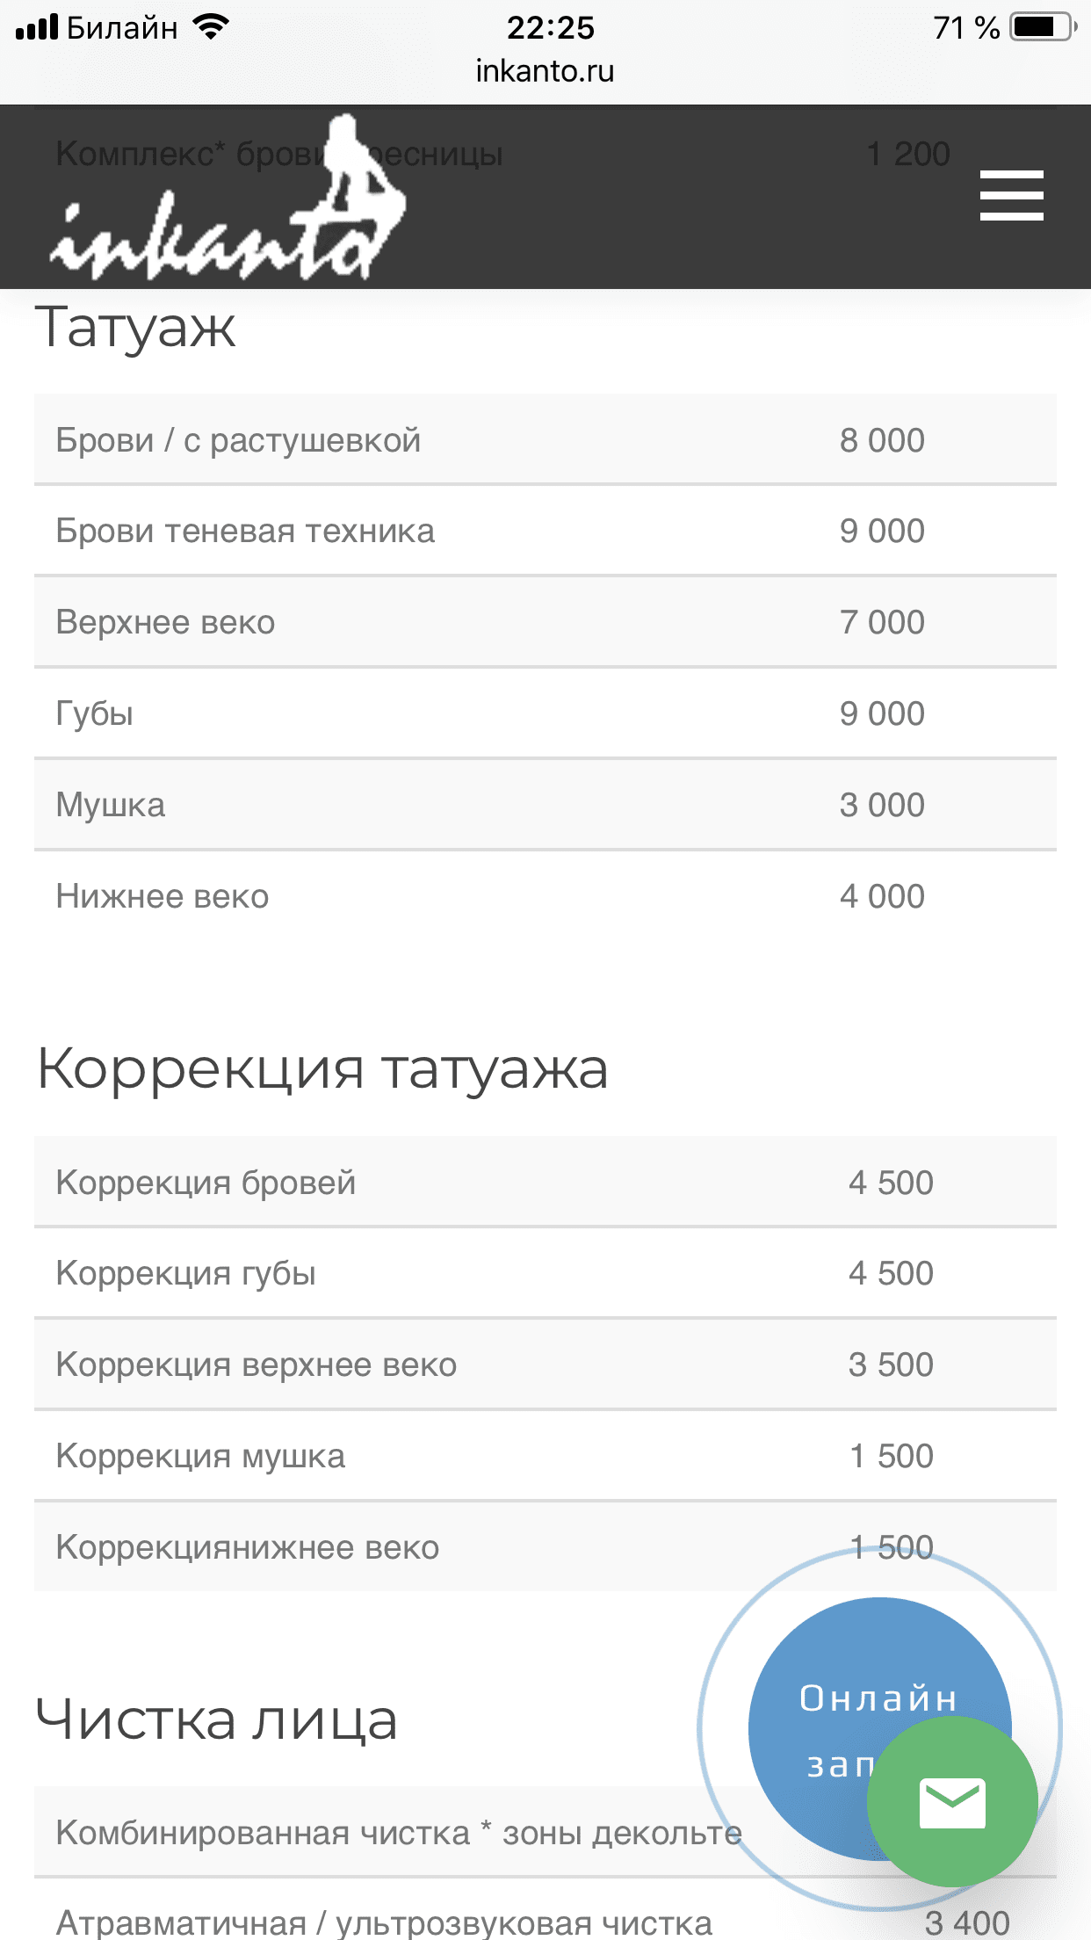This screenshot has height=1940, width=1091.
Task: Tap the inkanto.ru address bar
Action: click(545, 71)
